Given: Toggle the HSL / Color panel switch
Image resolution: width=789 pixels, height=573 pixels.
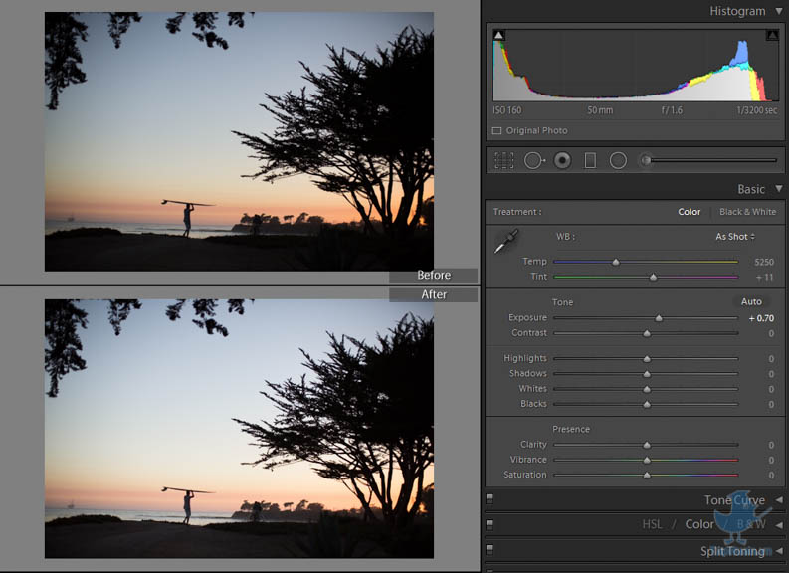Looking at the screenshot, I should click(490, 524).
